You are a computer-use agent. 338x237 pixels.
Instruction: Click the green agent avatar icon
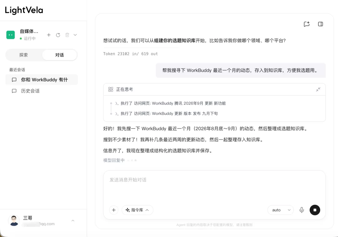point(11,35)
